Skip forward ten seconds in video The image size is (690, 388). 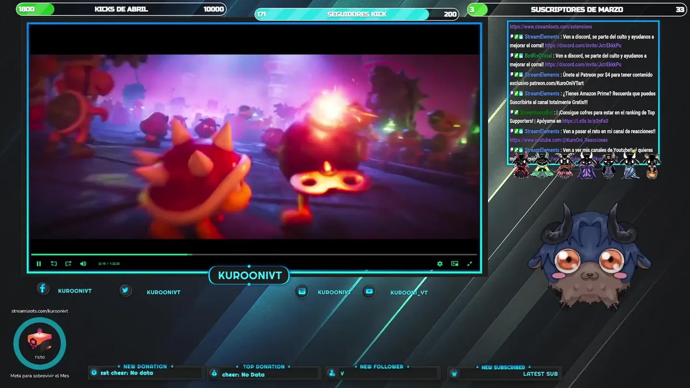pos(68,264)
